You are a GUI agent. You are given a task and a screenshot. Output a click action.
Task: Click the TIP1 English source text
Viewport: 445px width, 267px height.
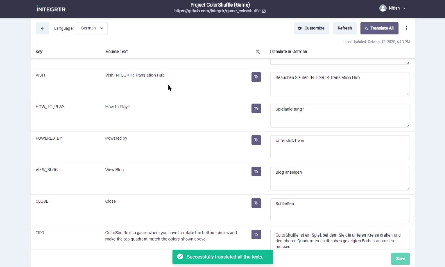pyautogui.click(x=171, y=236)
